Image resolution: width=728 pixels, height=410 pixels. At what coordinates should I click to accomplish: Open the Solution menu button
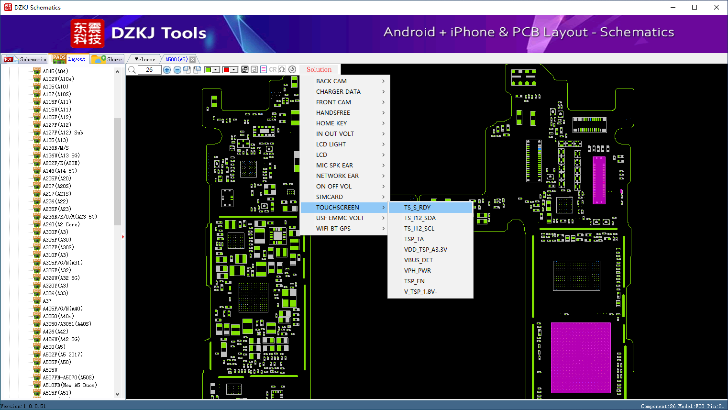[319, 69]
